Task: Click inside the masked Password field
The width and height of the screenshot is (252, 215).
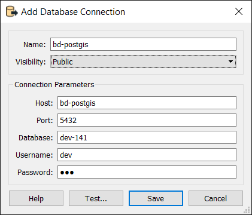Action: tap(147, 172)
